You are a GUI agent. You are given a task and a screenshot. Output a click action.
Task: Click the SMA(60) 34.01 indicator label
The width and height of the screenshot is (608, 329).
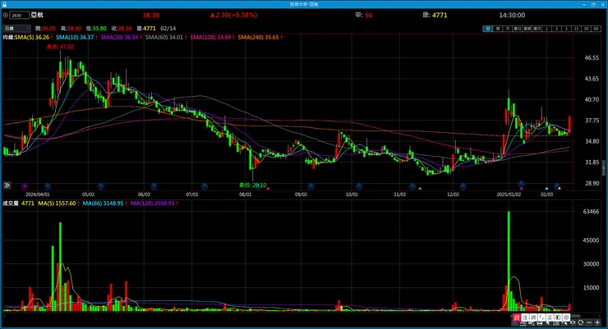click(x=166, y=38)
